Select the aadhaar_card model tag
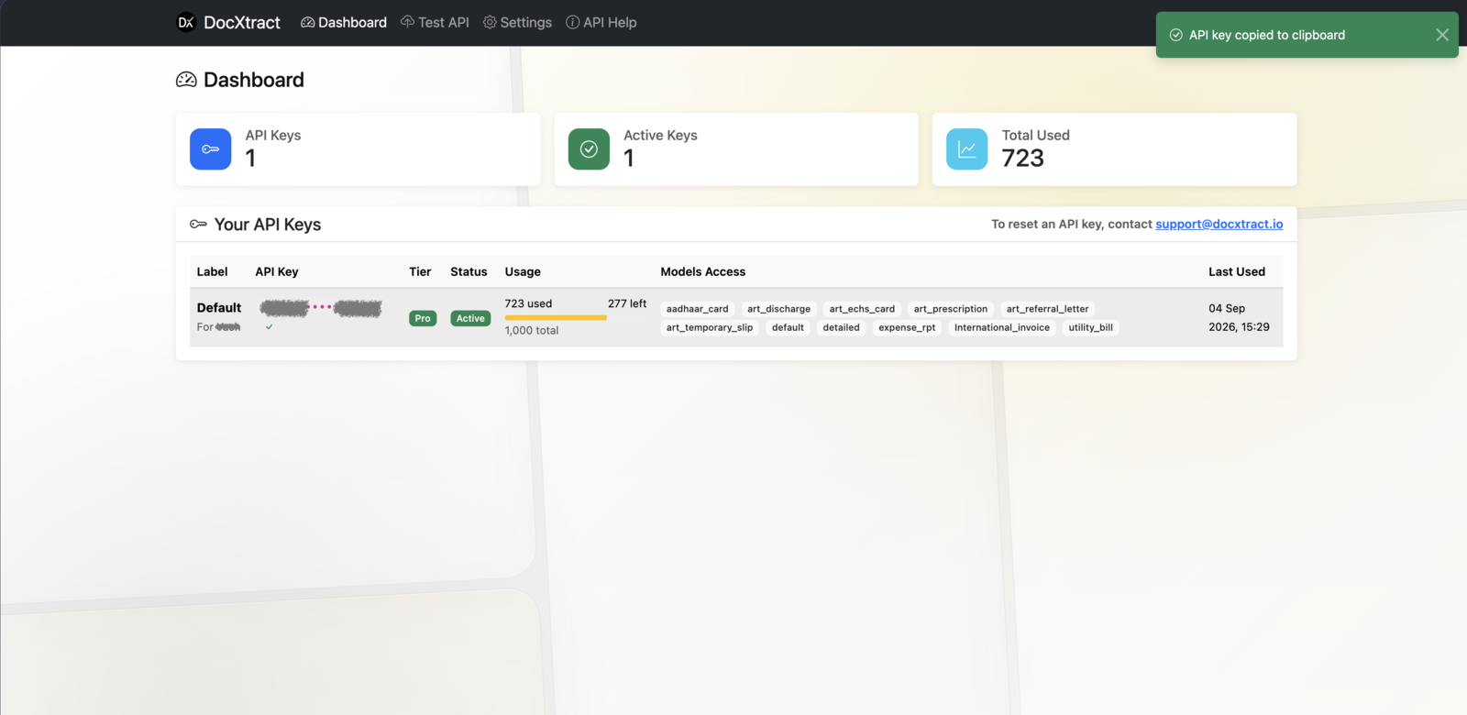This screenshot has width=1467, height=715. coord(698,309)
